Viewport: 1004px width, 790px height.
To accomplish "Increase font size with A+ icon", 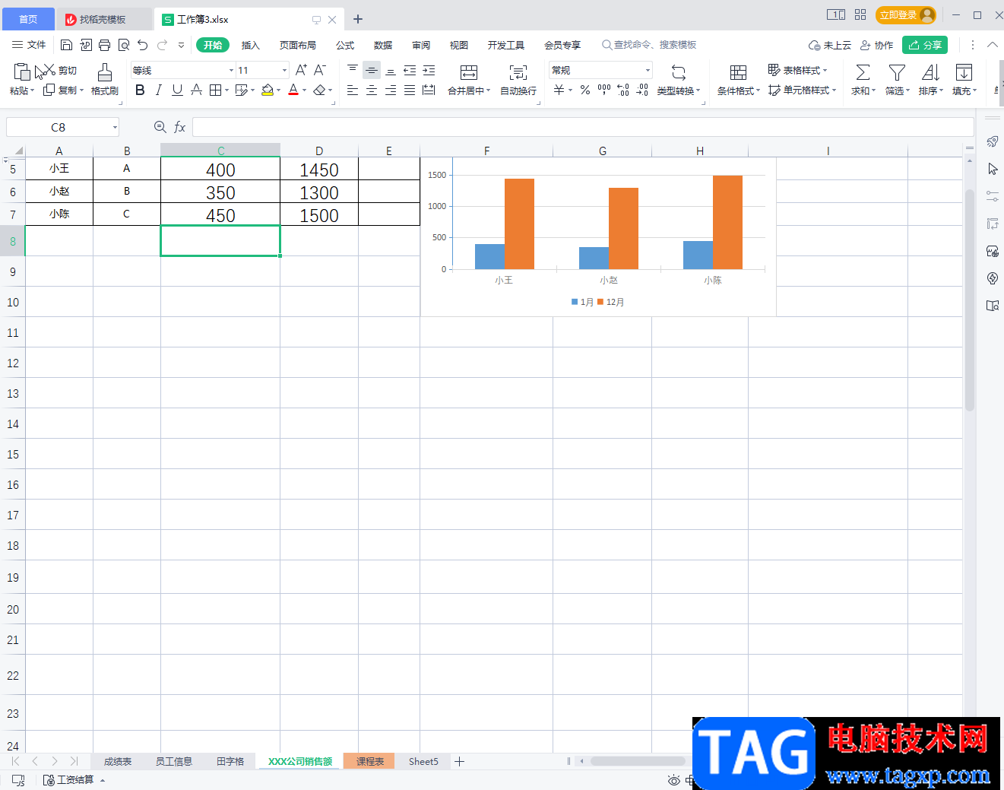I will coord(301,70).
